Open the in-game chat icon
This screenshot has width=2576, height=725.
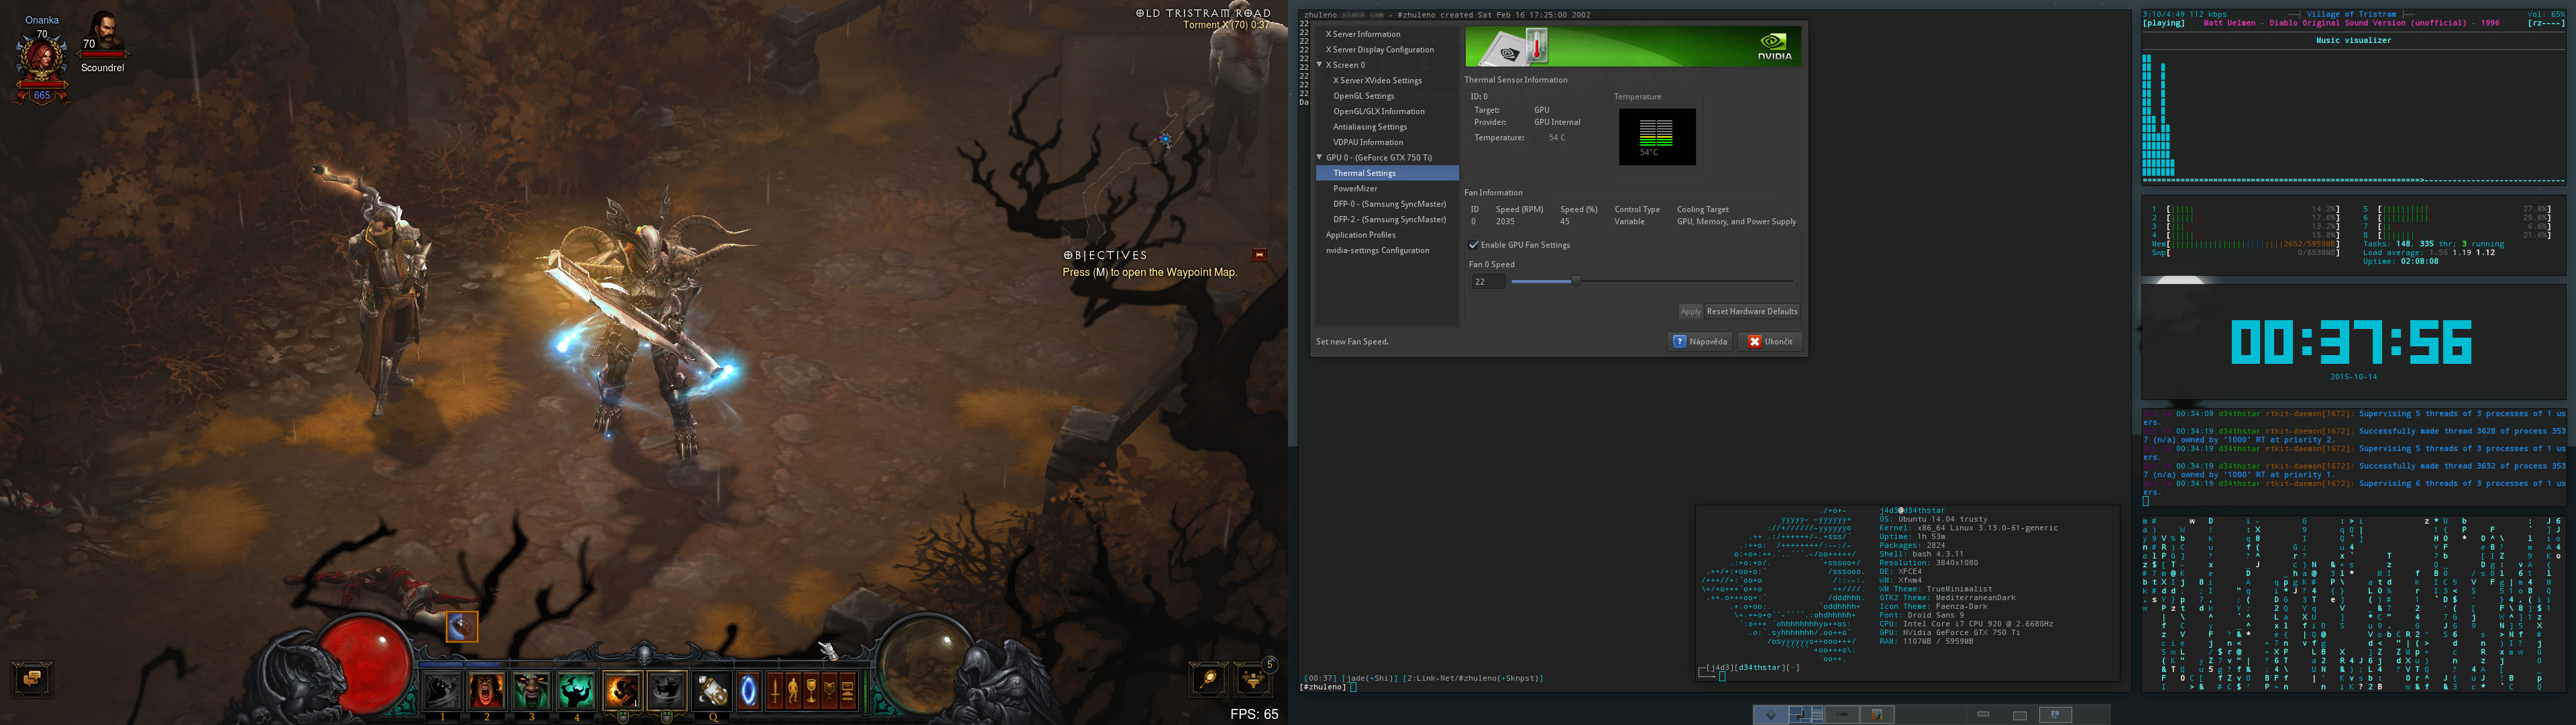pos(31,679)
